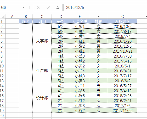Select cell with name 小城3
Viewport: 147px width, 119px height.
pos(80,76)
